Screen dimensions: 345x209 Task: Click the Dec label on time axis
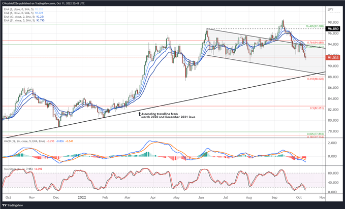(x=56, y=197)
